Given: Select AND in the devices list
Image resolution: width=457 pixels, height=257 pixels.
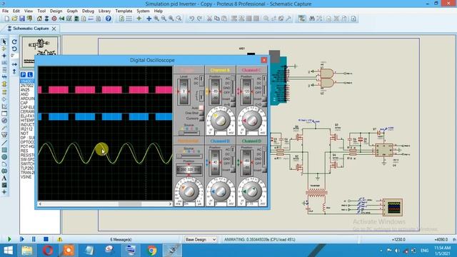Looking at the screenshot, I should 24,94.
